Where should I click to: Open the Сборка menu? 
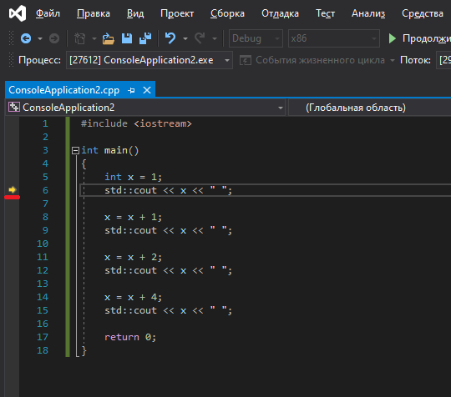(x=227, y=13)
